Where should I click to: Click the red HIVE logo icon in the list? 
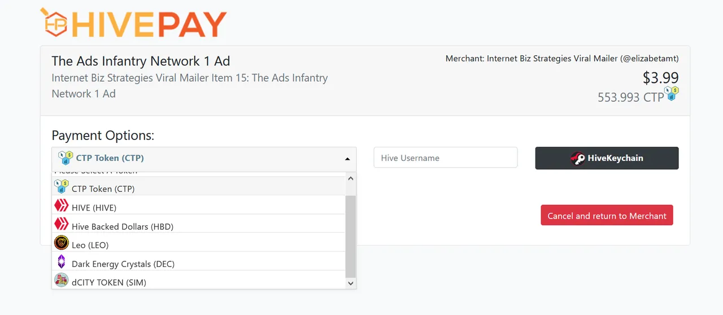(x=61, y=205)
